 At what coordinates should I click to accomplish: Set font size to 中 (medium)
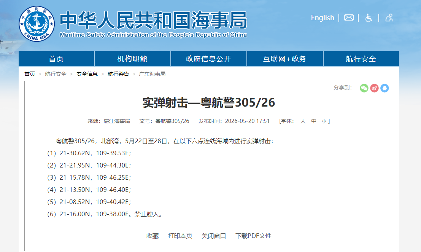314,121
